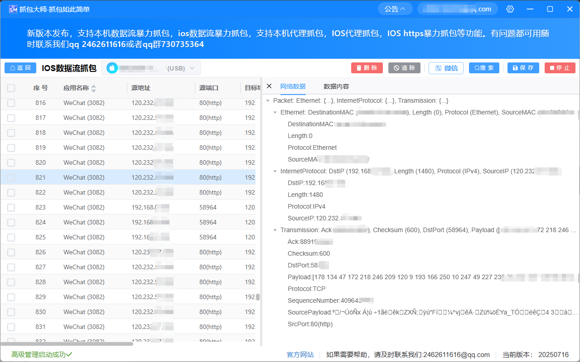
Task: Click the 源地址 column header
Action: tap(141, 88)
